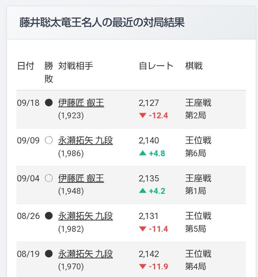Open 永瀬拓矢 九段 link in 08/26 row
The height and width of the screenshot is (277, 258).
click(x=85, y=216)
